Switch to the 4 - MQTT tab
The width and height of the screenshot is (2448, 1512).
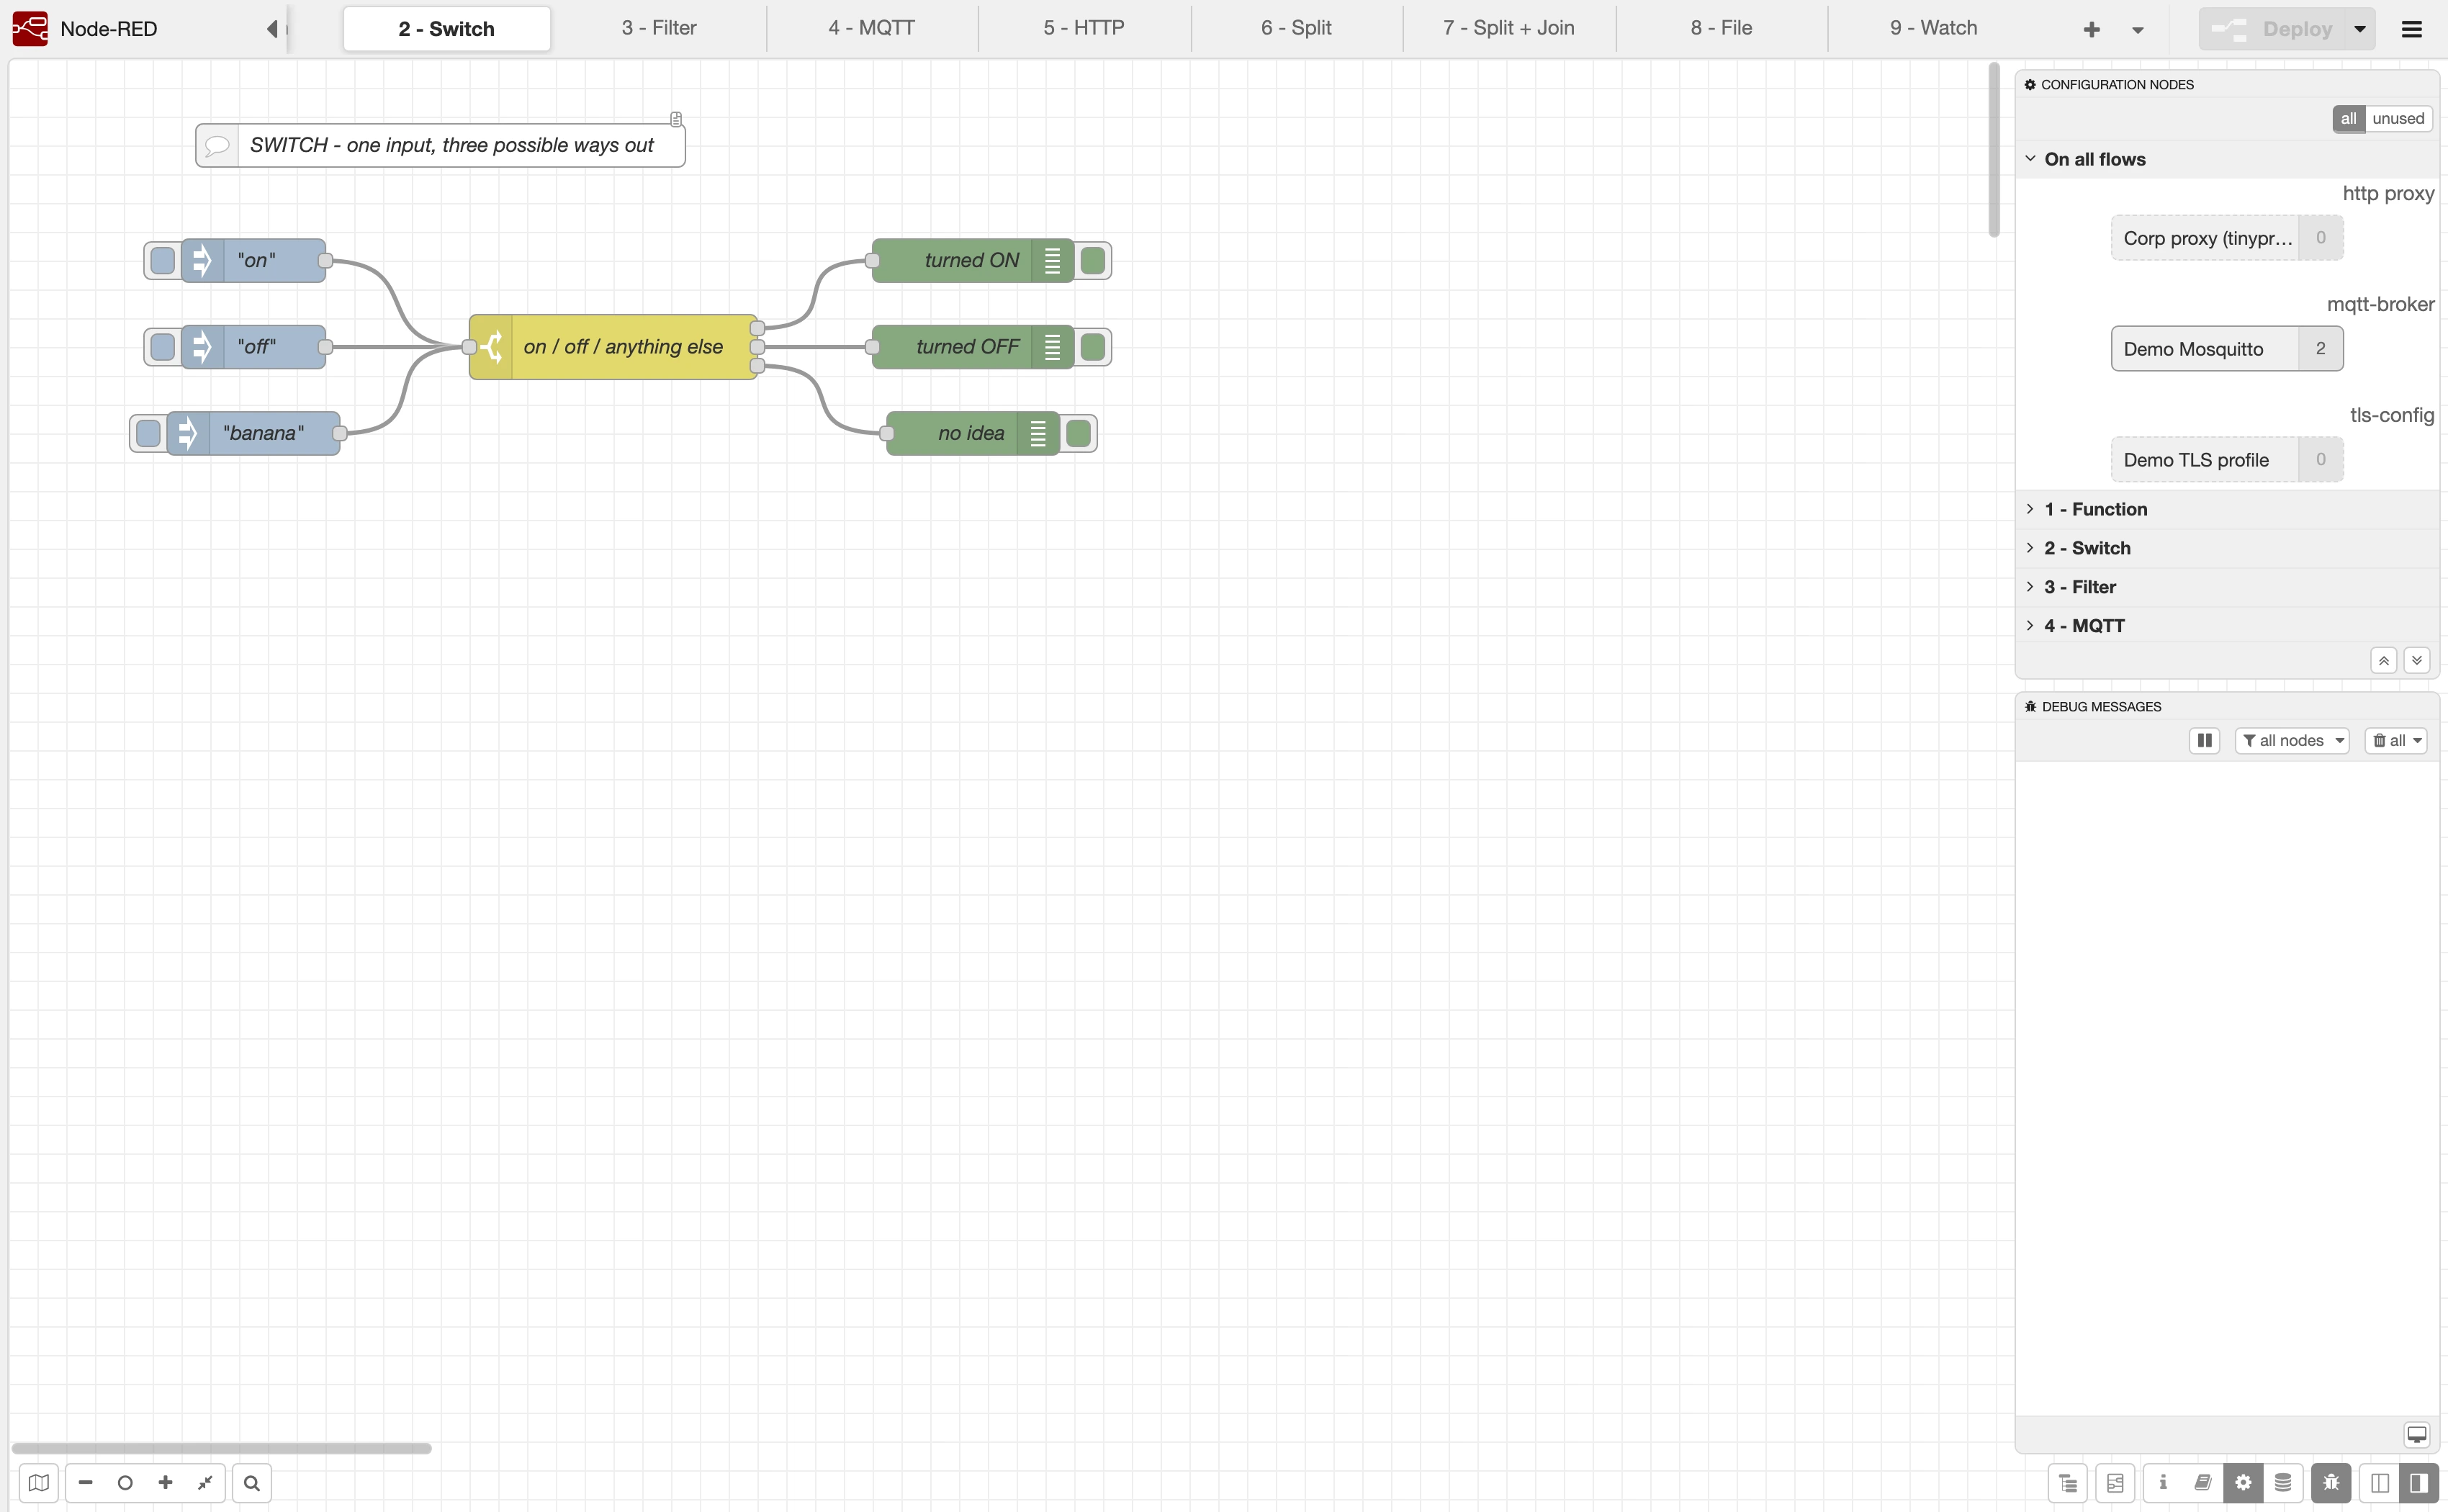pos(872,28)
